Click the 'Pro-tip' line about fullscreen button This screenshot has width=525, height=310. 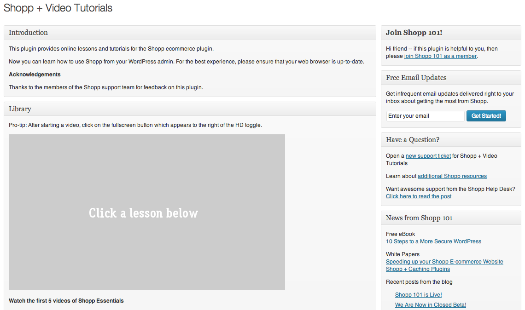(x=135, y=125)
